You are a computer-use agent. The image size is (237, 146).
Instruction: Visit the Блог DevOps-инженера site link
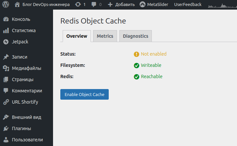(x=46, y=5)
